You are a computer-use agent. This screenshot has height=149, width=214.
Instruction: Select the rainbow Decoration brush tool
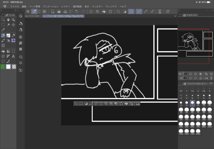click(8, 36)
